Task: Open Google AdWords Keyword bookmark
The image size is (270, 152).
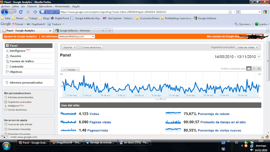Action: click(x=86, y=18)
